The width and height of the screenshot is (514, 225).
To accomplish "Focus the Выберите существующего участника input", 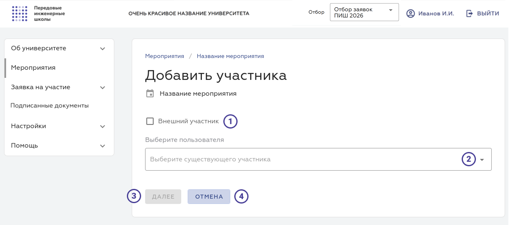I will [x=318, y=159].
